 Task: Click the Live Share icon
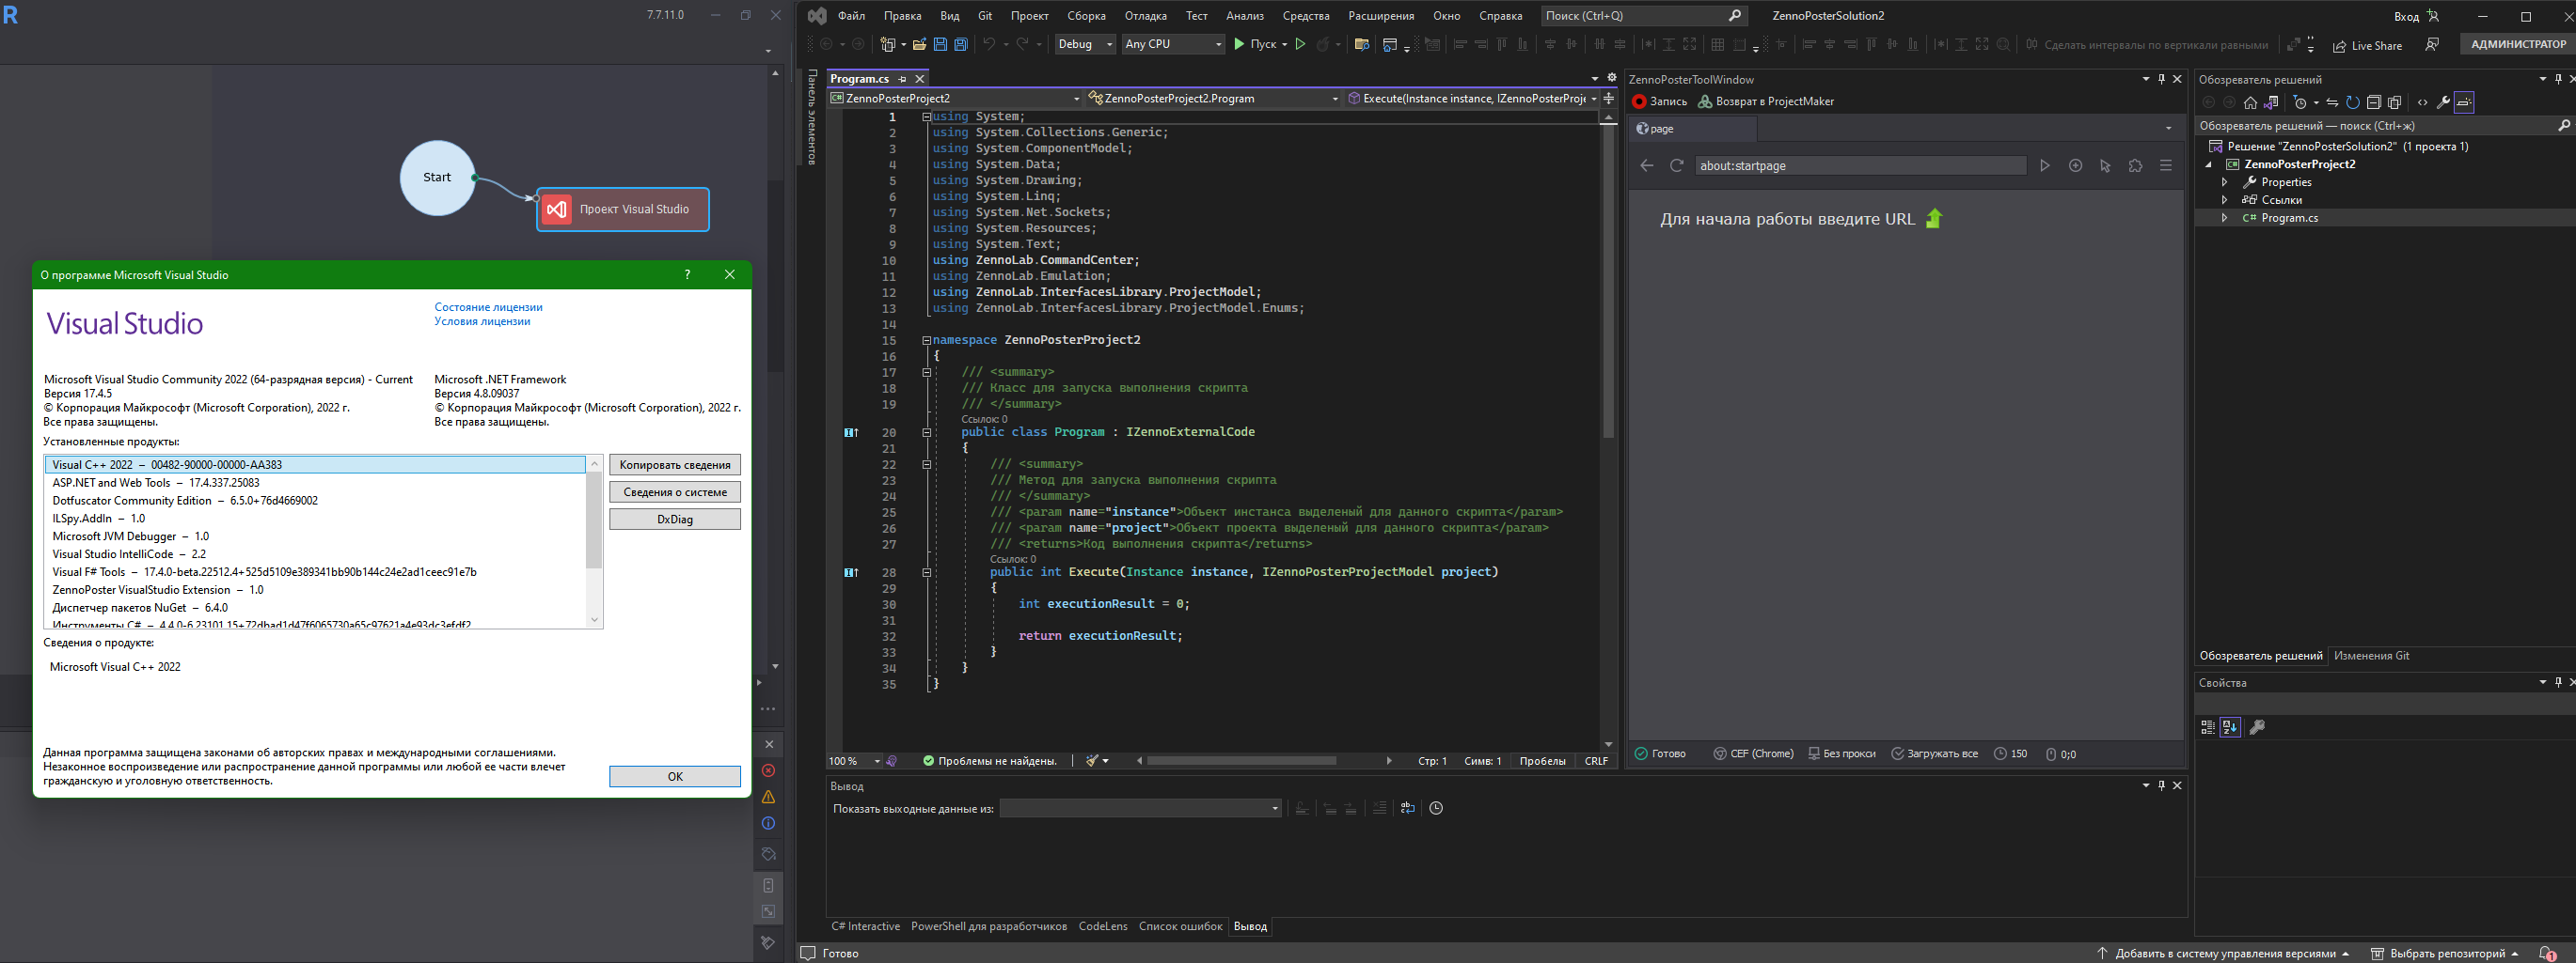(x=2339, y=46)
